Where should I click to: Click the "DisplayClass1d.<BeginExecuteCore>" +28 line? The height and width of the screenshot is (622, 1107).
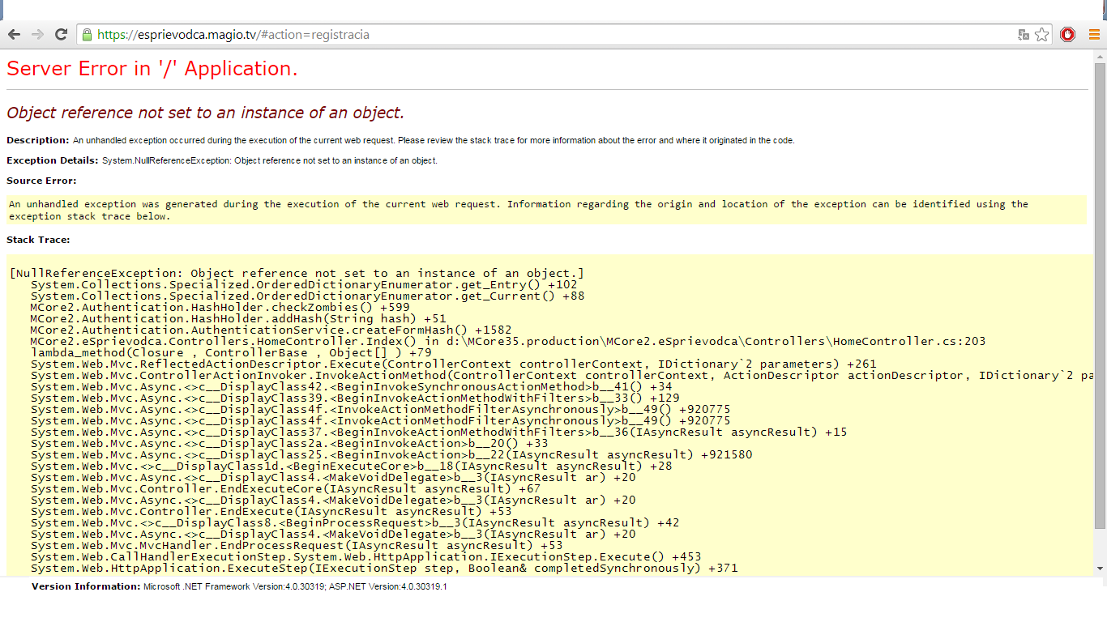(x=351, y=466)
